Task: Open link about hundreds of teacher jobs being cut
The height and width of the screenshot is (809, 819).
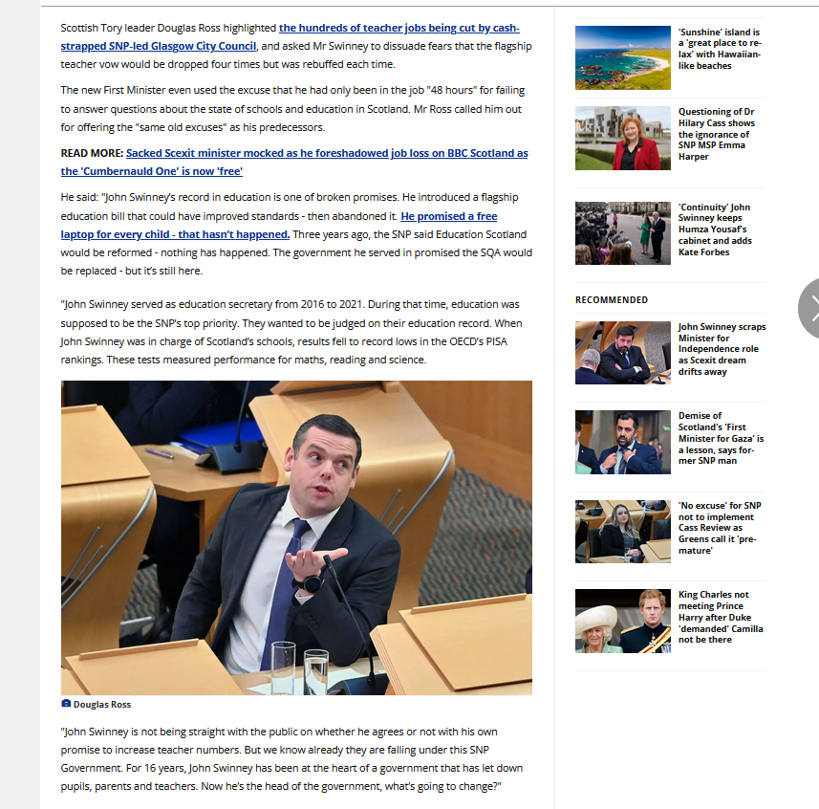Action: tap(290, 36)
